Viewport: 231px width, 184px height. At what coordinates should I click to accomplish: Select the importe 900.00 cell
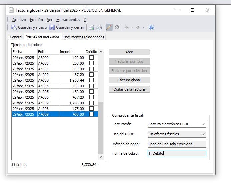72,69
